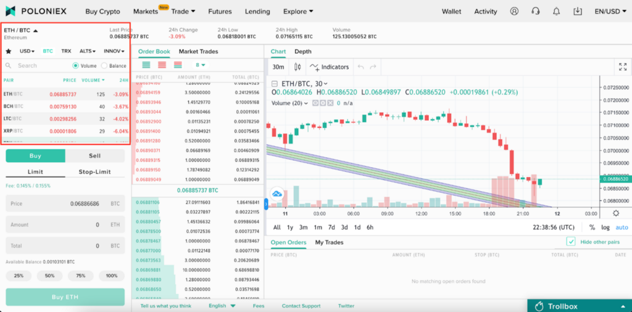This screenshot has width=632, height=312.
Task: Sort pairs by VOLUME column
Action: pyautogui.click(x=93, y=80)
